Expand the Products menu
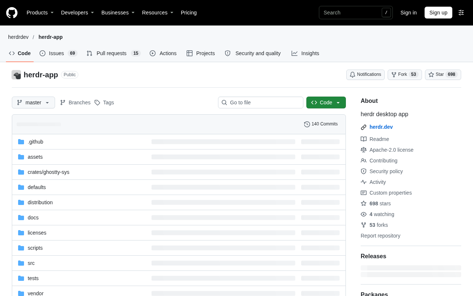The width and height of the screenshot is (473, 296). coord(40,13)
